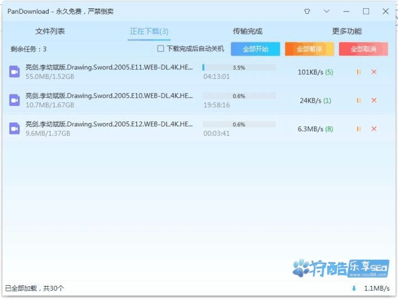Select the 正在下载(3) tab

click(x=149, y=31)
